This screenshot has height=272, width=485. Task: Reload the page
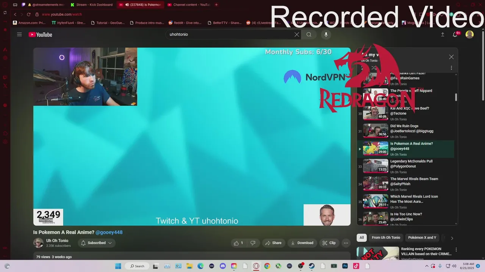28,14
